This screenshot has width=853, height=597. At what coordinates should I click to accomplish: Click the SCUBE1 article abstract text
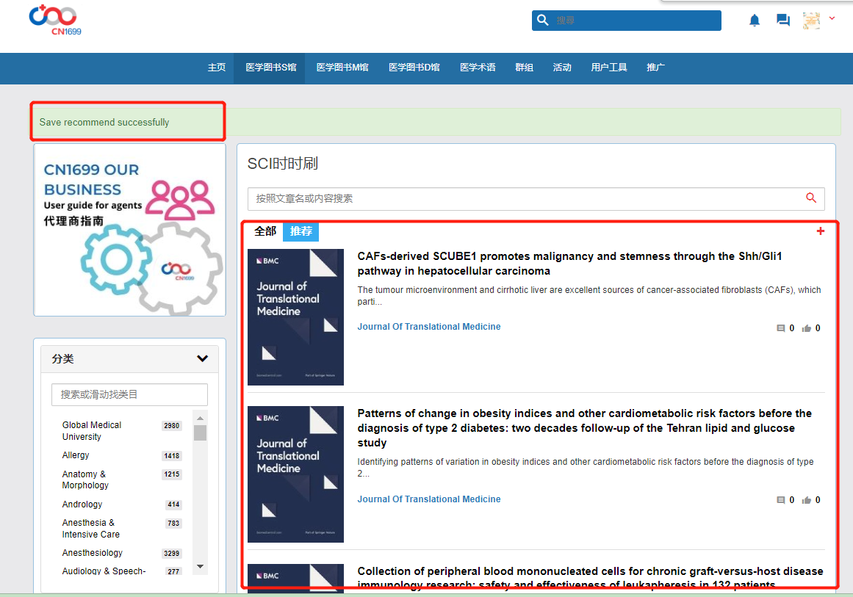(x=589, y=296)
